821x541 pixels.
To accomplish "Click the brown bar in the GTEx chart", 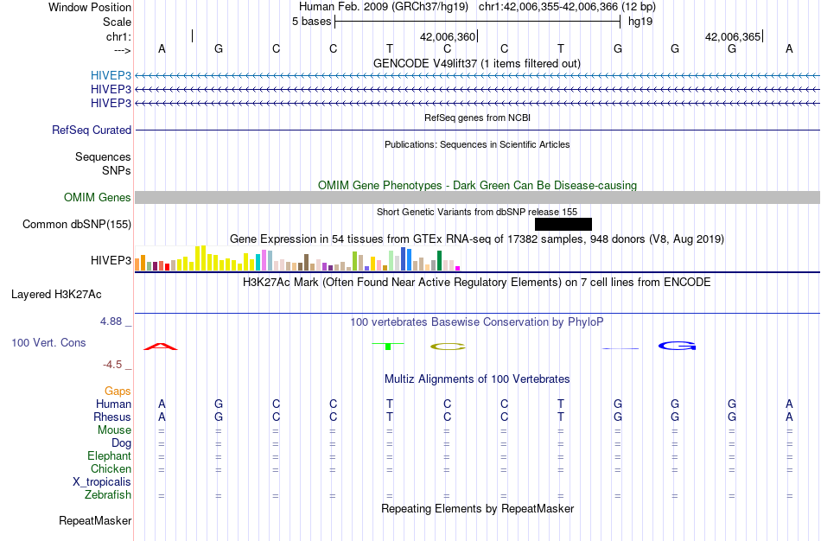I will (306, 263).
